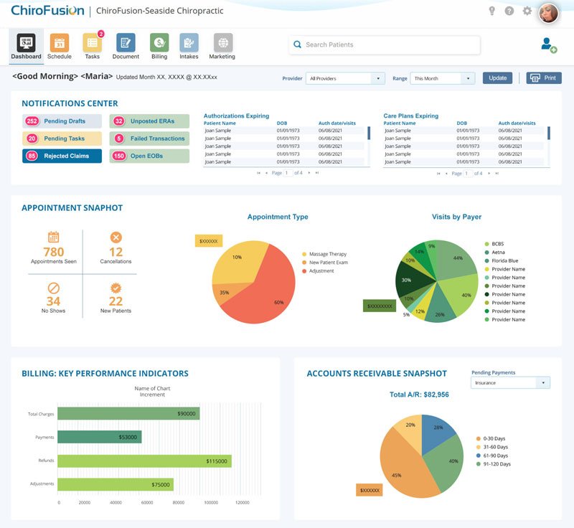Click the Update button
Screen dimensions: 574x528
[497, 78]
